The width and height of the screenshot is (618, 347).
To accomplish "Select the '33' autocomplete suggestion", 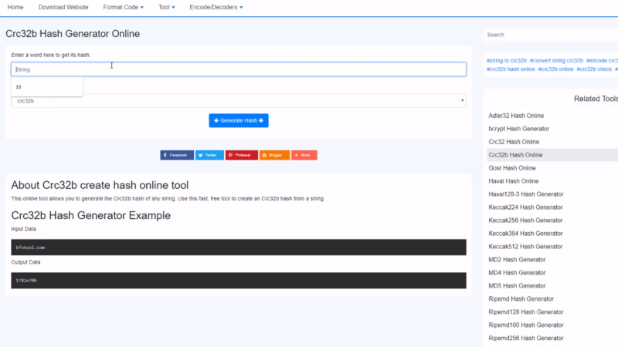I will coord(46,86).
